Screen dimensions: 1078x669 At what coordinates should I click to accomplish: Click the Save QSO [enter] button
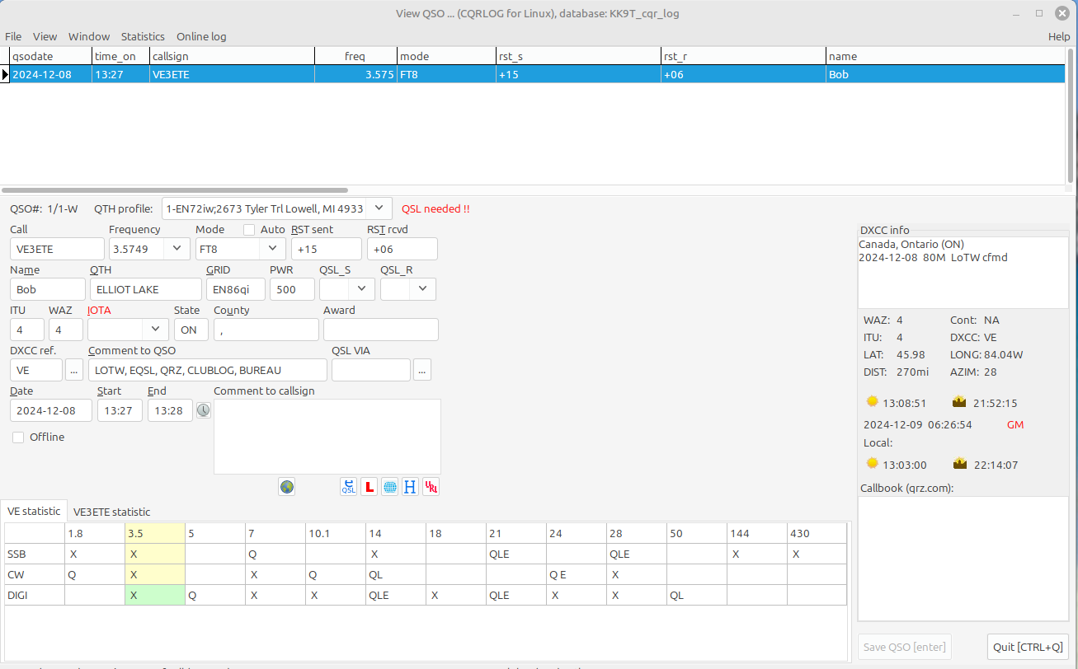906,647
